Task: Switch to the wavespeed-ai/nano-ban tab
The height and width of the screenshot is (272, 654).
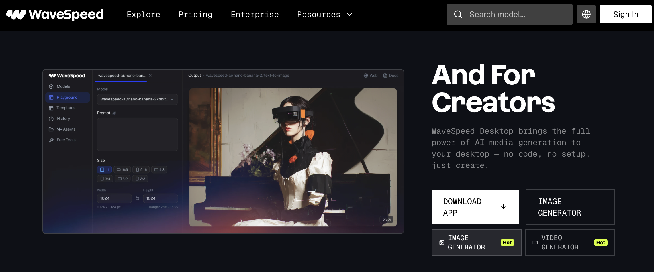Action: tap(122, 76)
